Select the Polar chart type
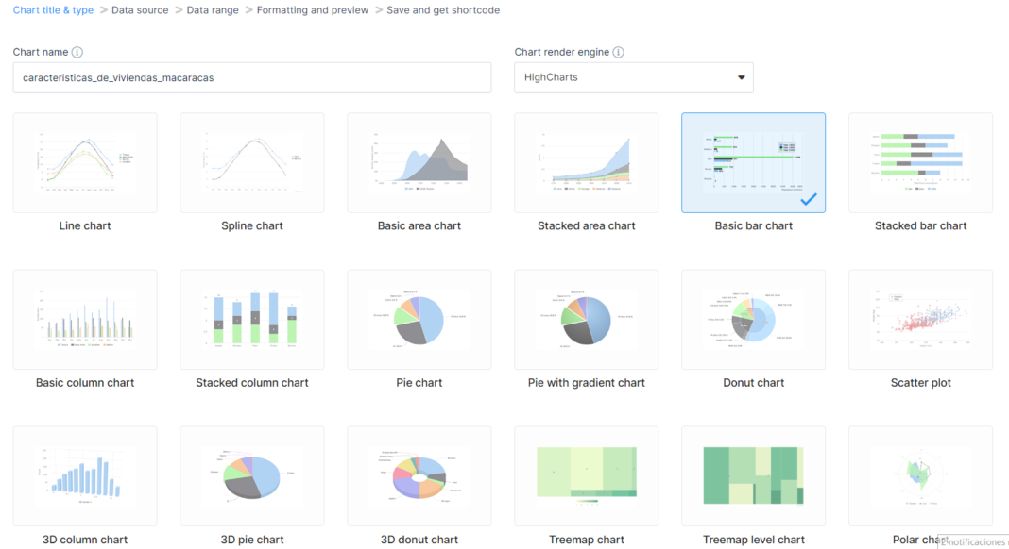The image size is (1009, 549). point(920,475)
